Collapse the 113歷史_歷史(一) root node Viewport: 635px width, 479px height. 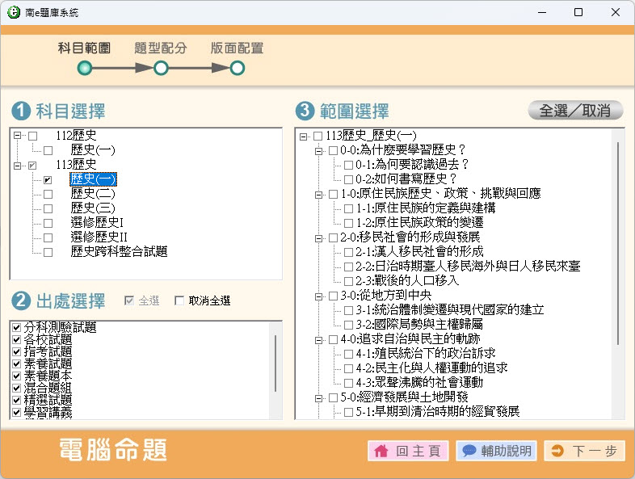click(303, 136)
